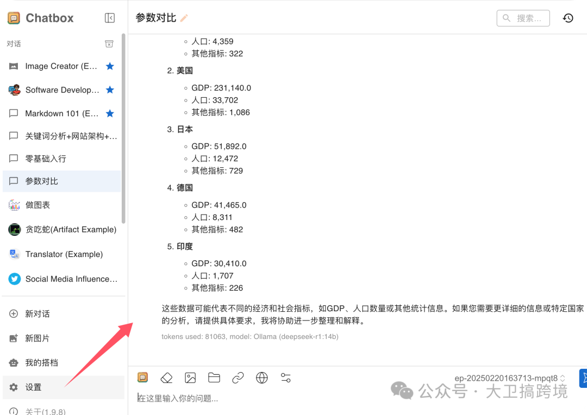Open model parameter settings sliders icon
This screenshot has height=415, width=587.
(x=285, y=378)
